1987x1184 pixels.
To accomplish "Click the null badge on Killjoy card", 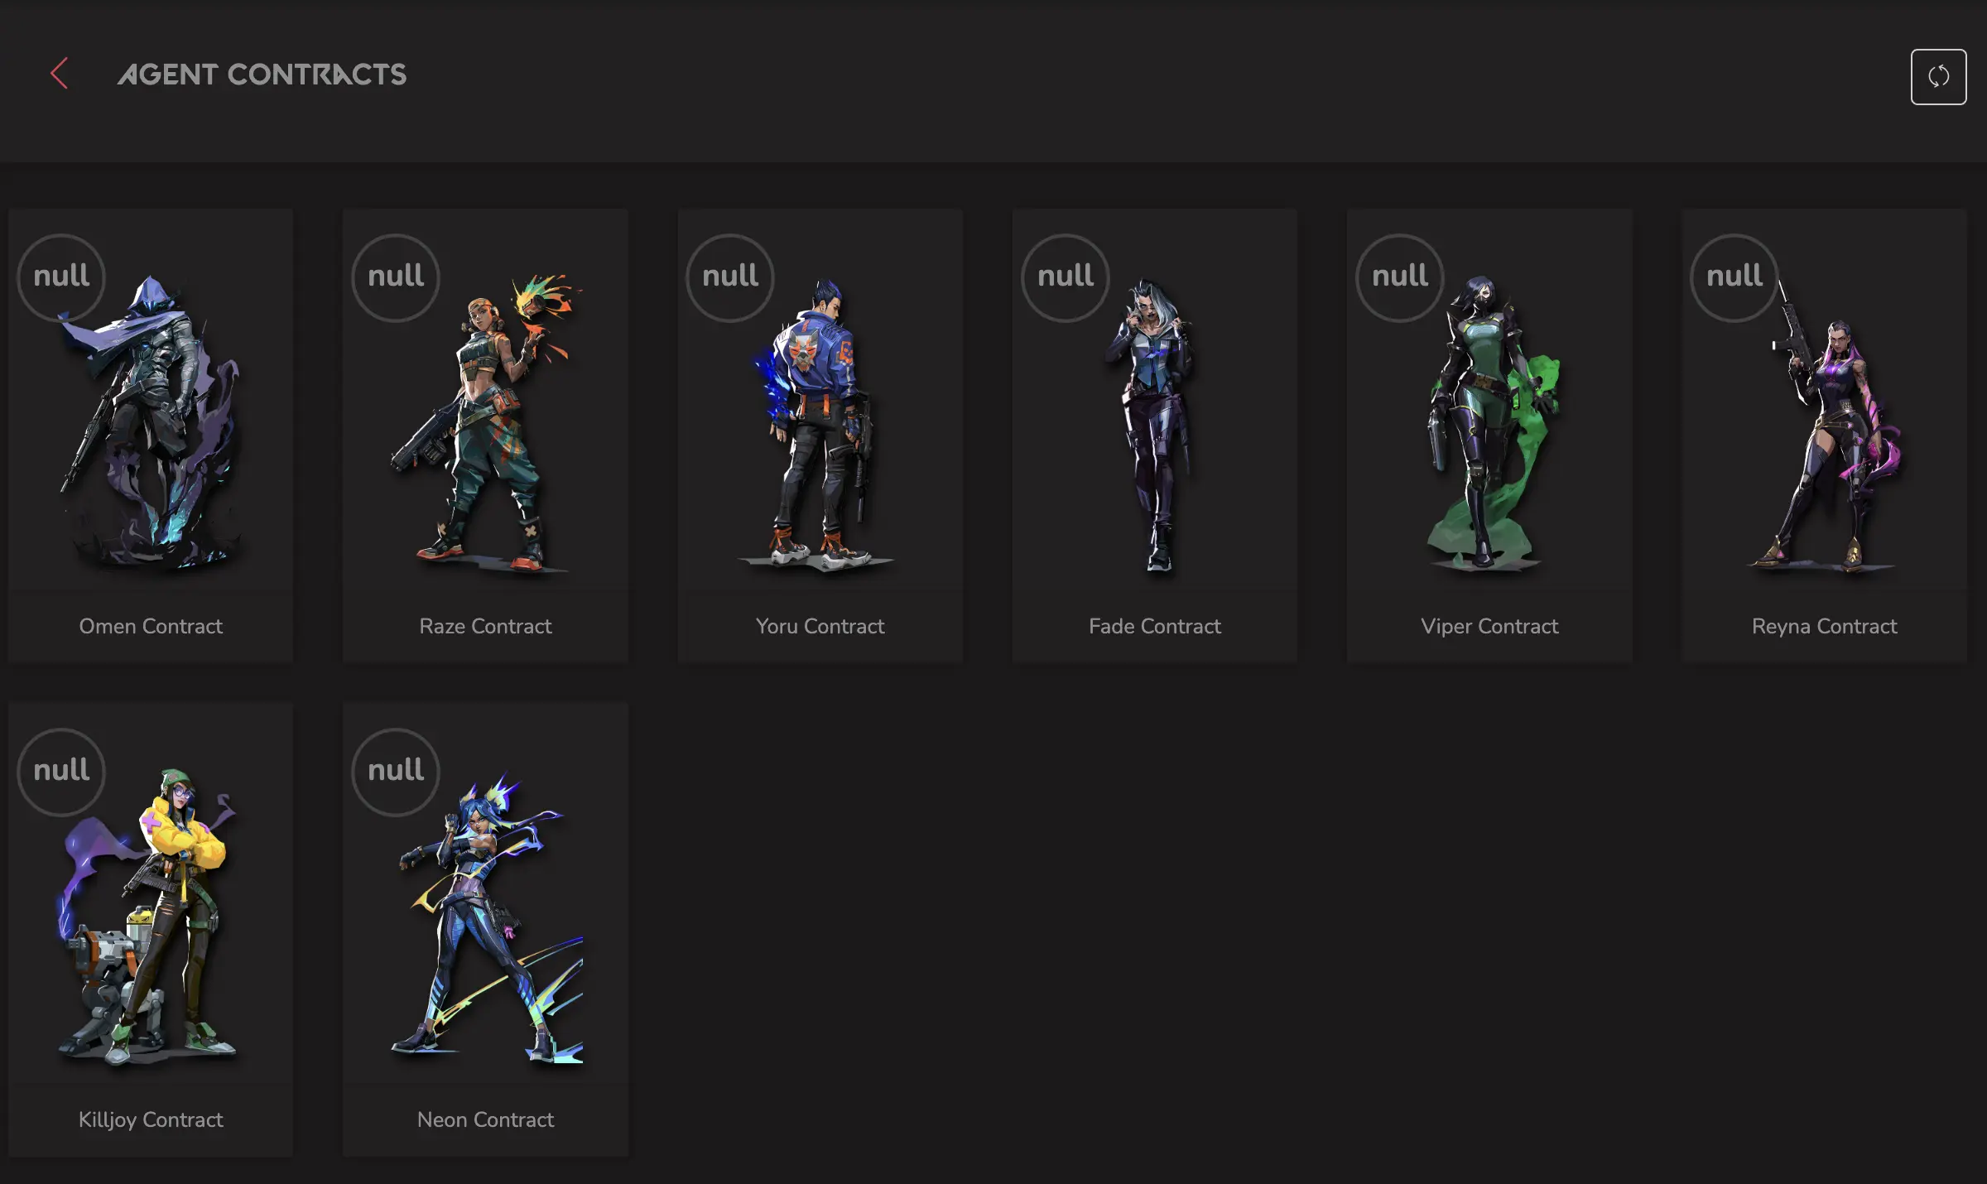I will point(61,771).
